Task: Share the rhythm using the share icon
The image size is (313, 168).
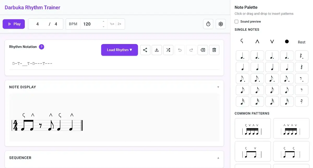Action: pos(145,50)
